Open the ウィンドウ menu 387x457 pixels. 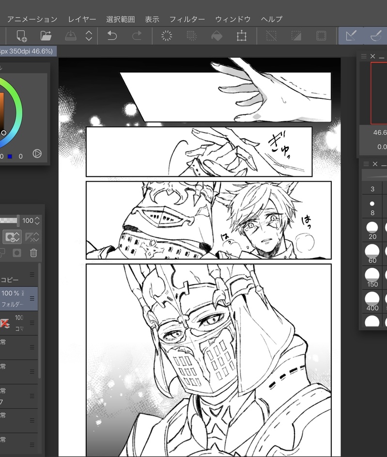coord(232,19)
